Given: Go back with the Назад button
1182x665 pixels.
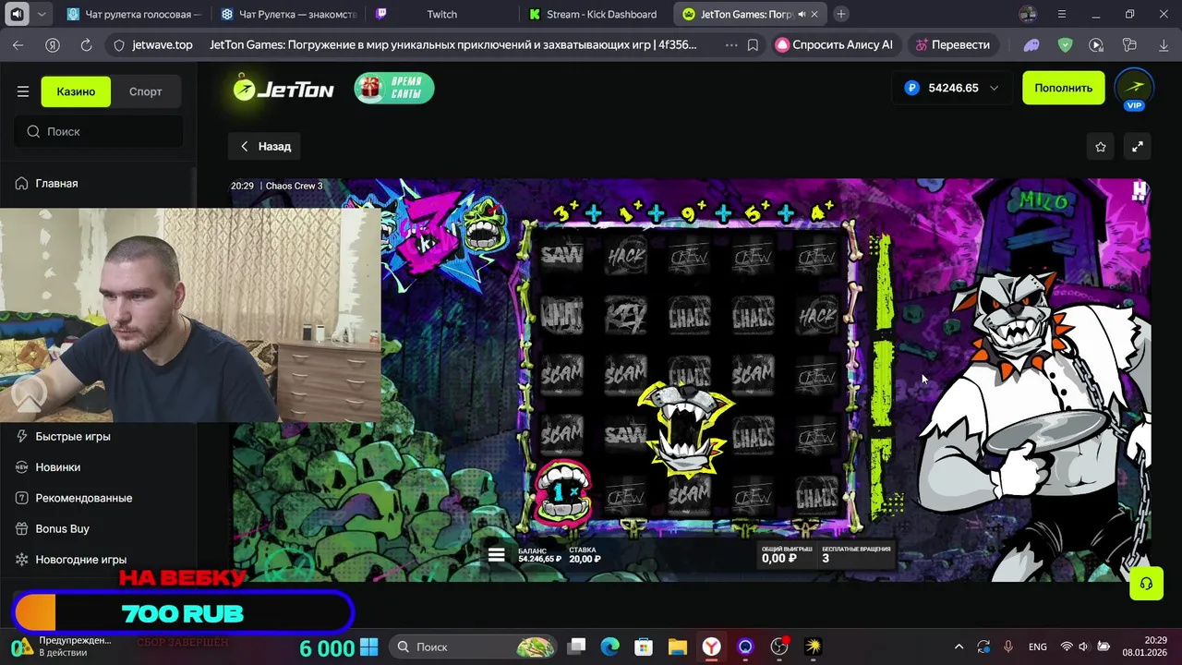Looking at the screenshot, I should pos(266,146).
